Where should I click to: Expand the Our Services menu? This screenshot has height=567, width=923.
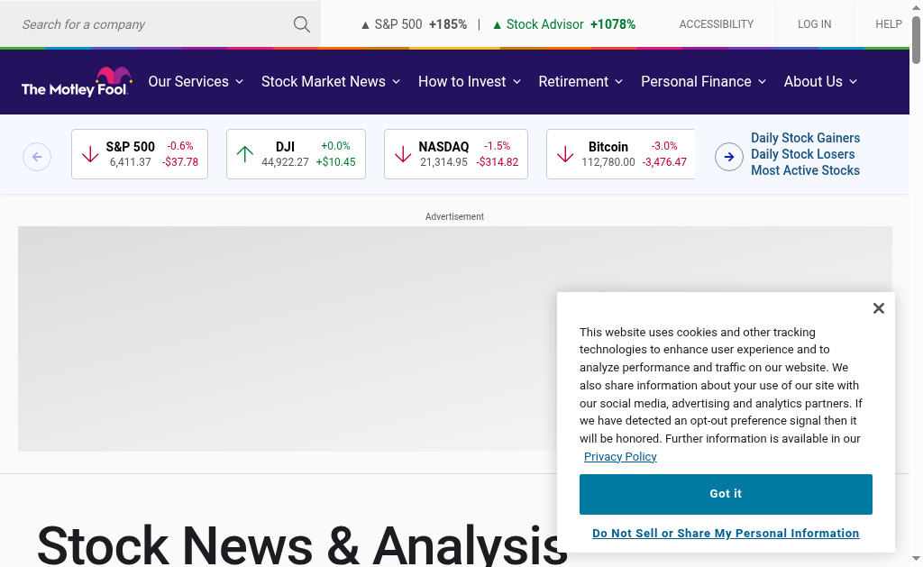196,81
